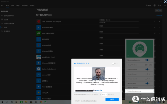Viewport: 167px width, 104px height.
Task: Go back with the Store back arrow
Action: click(2, 6)
